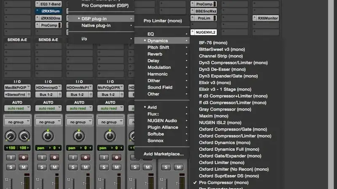
Task: Open the Avid manufacturer submenu
Action: coord(162,107)
